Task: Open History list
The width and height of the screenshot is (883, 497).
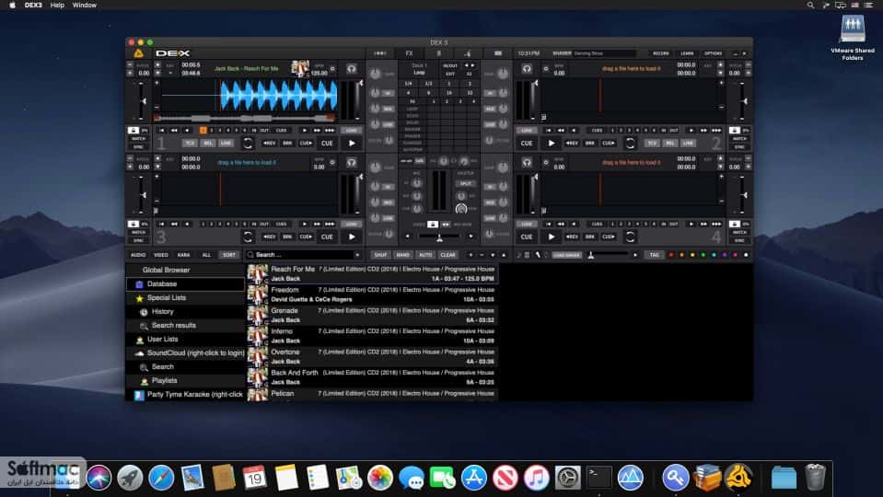Action: click(x=186, y=312)
